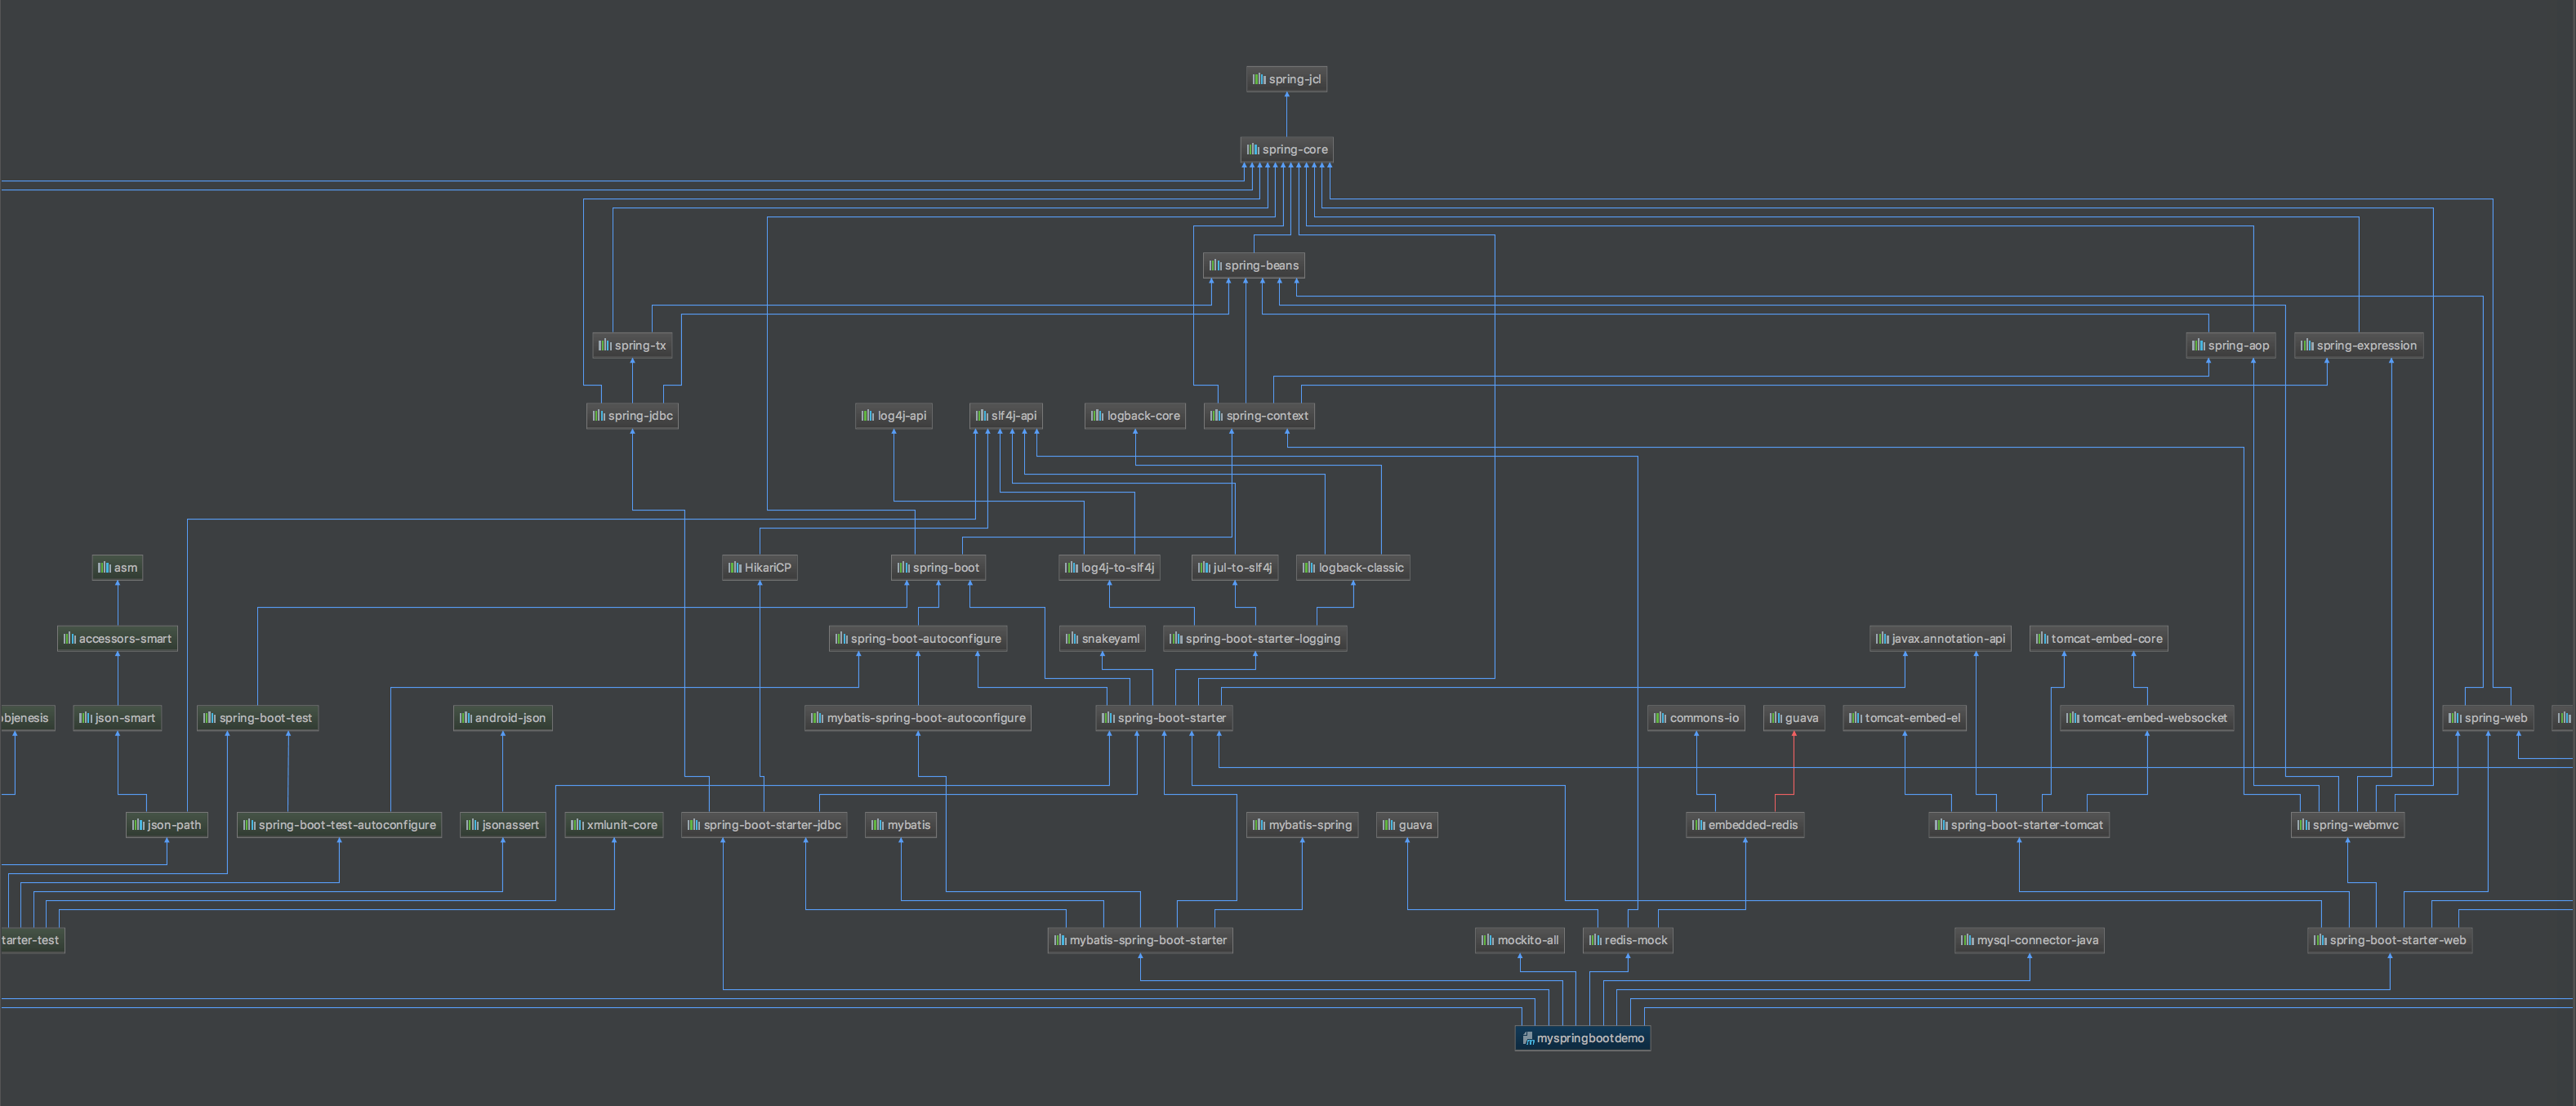This screenshot has width=2576, height=1106.
Task: Select the spring-boot-starter-tomcat node
Action: (x=2019, y=825)
